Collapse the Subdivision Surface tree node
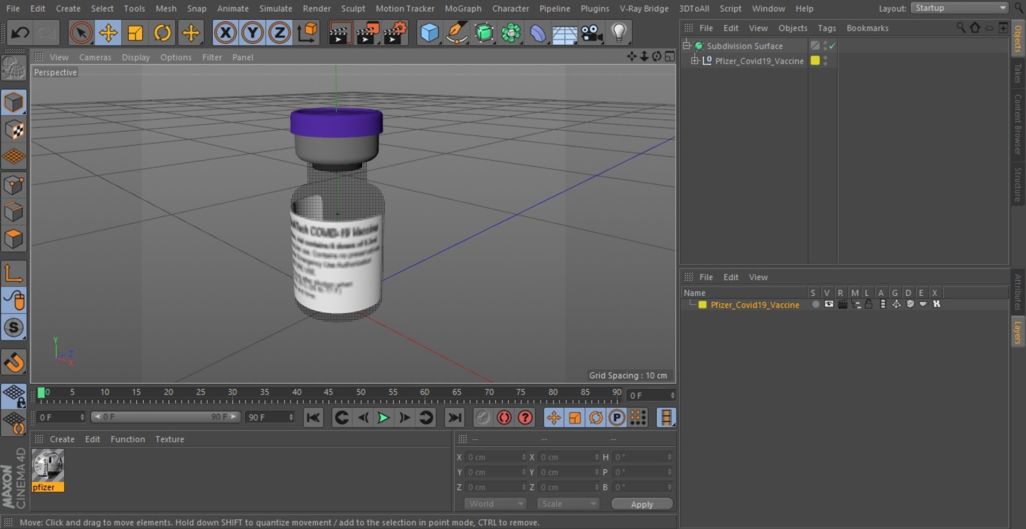Image resolution: width=1026 pixels, height=529 pixels. pos(687,45)
